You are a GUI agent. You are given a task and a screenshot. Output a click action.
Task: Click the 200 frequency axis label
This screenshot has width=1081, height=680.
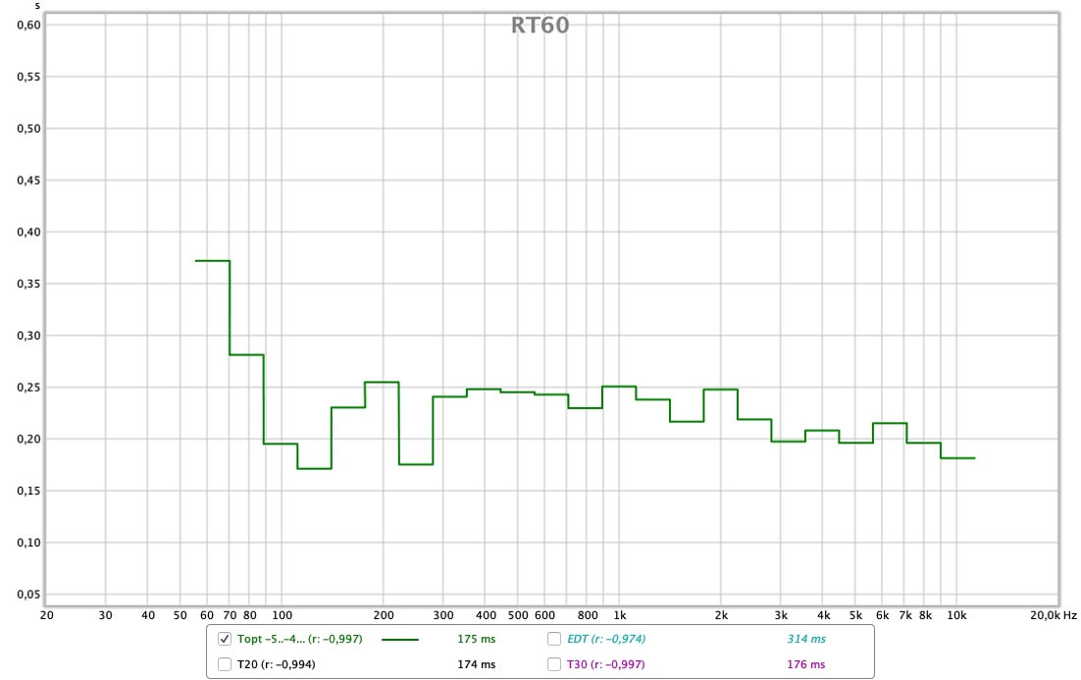click(x=384, y=615)
